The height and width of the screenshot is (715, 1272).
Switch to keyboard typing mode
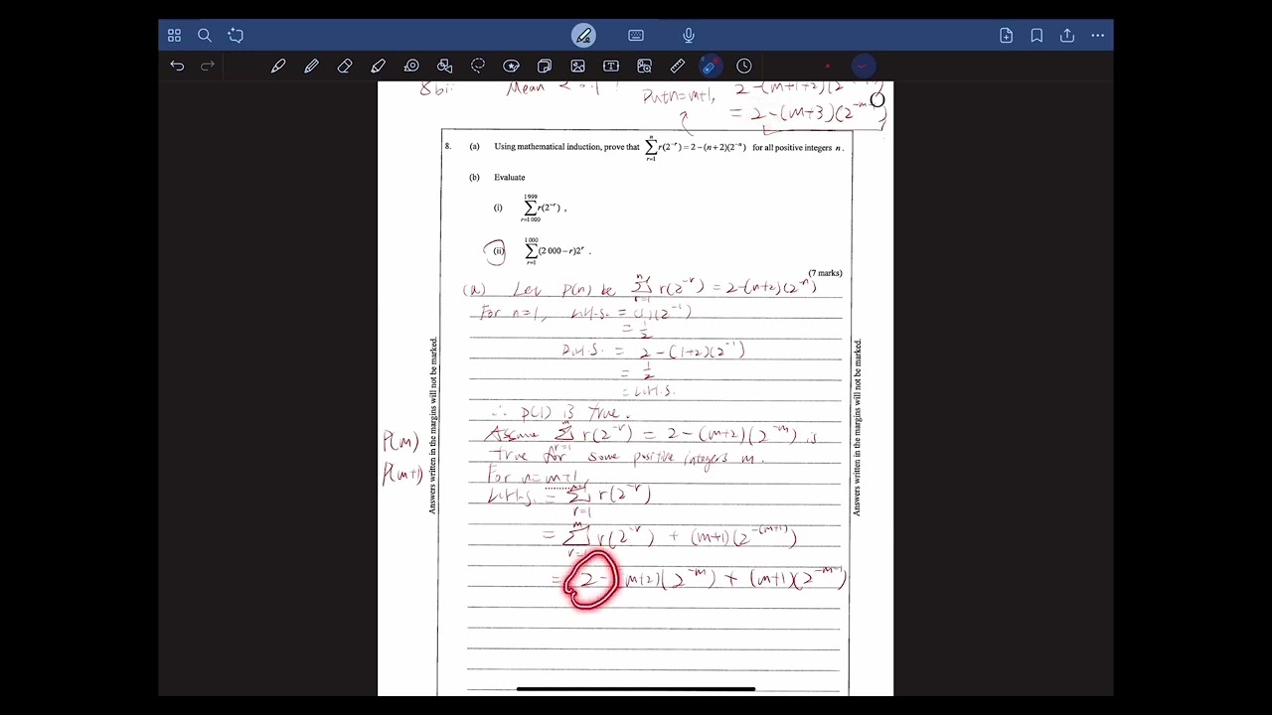pyautogui.click(x=636, y=36)
